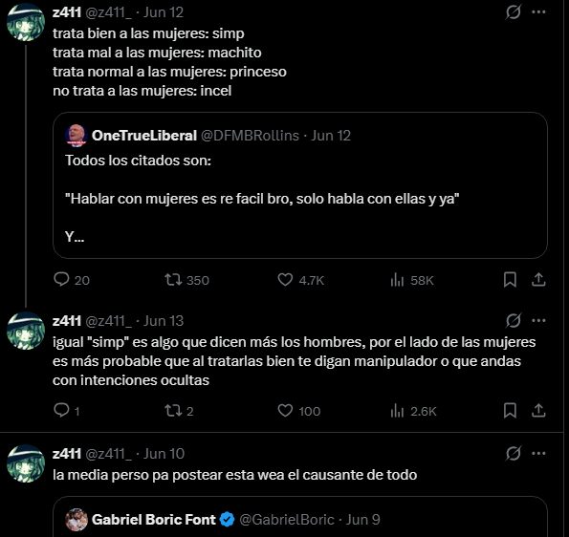Open more options on the Jun 13 tweet
Screen dimensions: 569x537
[538, 320]
